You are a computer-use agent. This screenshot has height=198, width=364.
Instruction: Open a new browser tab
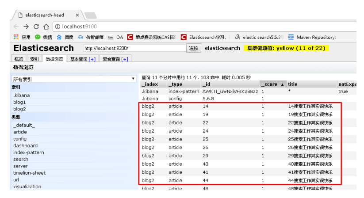pos(91,15)
